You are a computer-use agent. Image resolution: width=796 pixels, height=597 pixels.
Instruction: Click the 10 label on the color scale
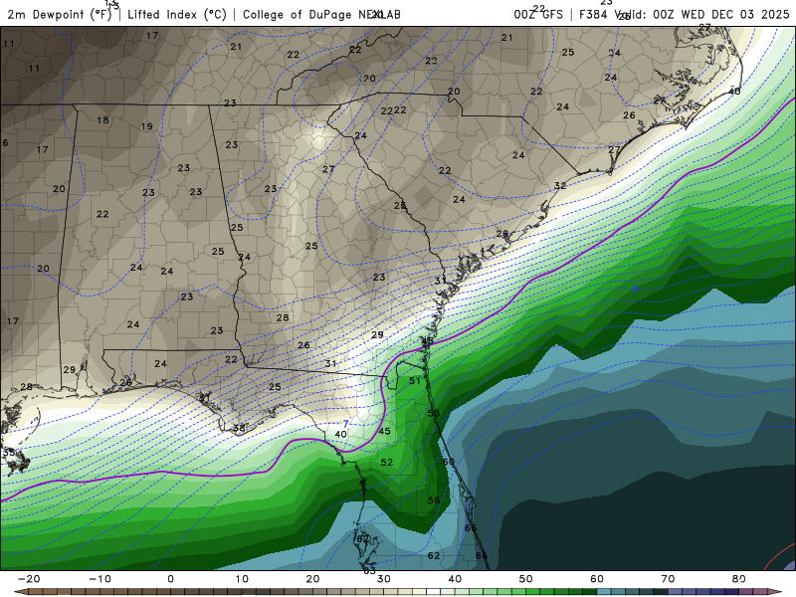242,579
